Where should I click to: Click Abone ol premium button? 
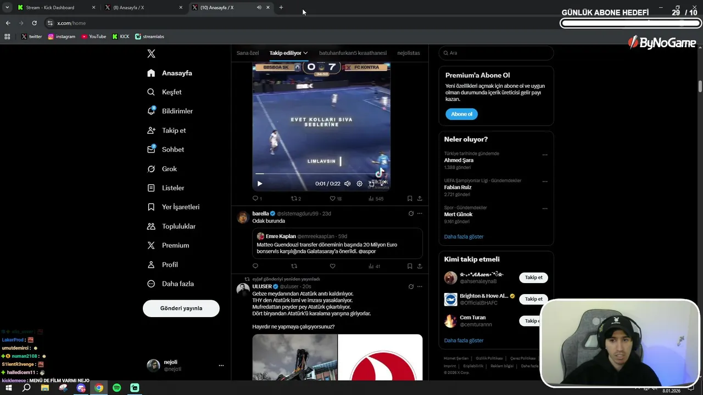point(461,114)
